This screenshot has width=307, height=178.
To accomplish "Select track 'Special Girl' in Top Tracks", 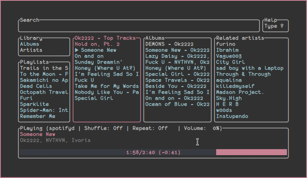I will (94, 98).
